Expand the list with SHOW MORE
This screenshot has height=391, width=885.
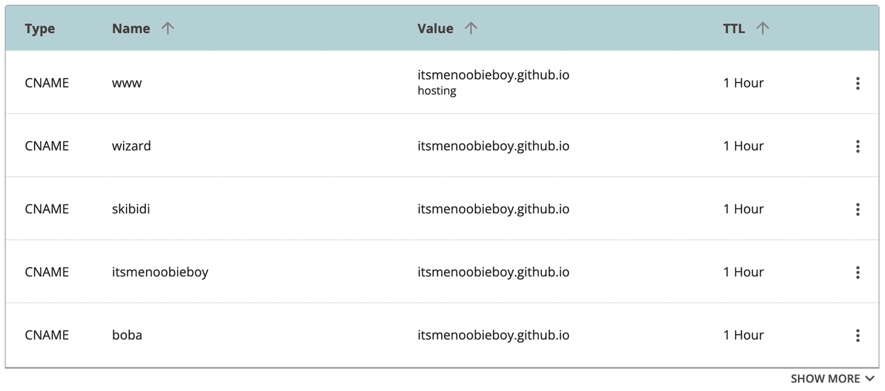[826, 379]
